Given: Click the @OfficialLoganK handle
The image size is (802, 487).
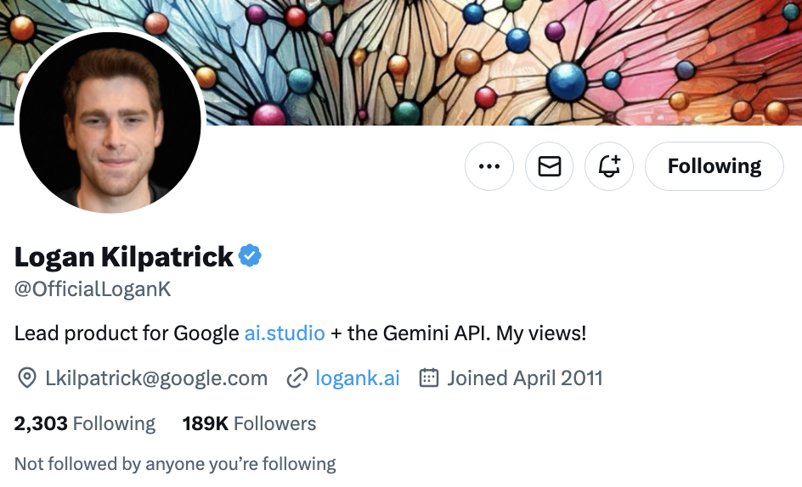Looking at the screenshot, I should [x=93, y=289].
